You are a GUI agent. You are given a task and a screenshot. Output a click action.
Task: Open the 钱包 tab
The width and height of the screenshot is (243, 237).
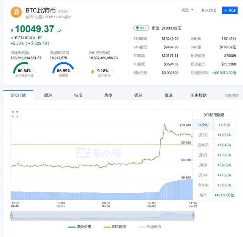[138, 95]
